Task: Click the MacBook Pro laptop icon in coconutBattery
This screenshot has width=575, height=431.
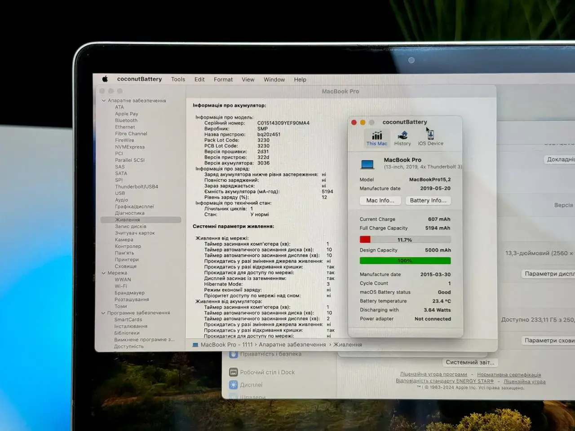Action: [367, 164]
